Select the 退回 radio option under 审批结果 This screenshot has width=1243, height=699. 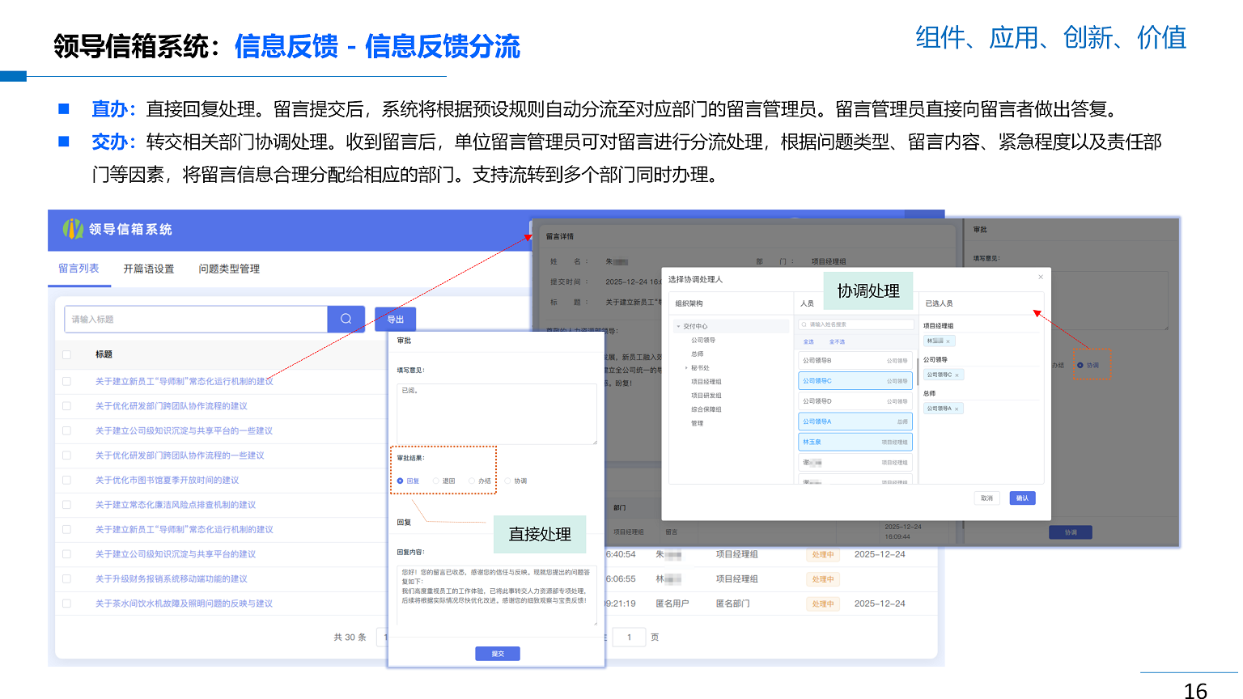point(435,481)
